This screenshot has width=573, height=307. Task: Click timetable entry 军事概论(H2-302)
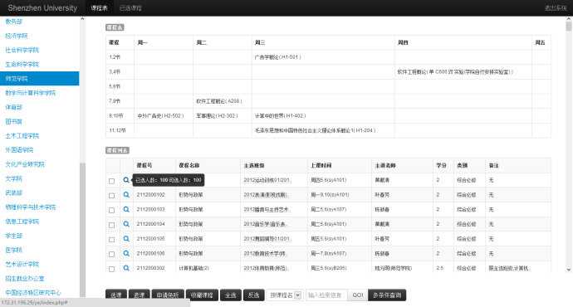point(217,115)
